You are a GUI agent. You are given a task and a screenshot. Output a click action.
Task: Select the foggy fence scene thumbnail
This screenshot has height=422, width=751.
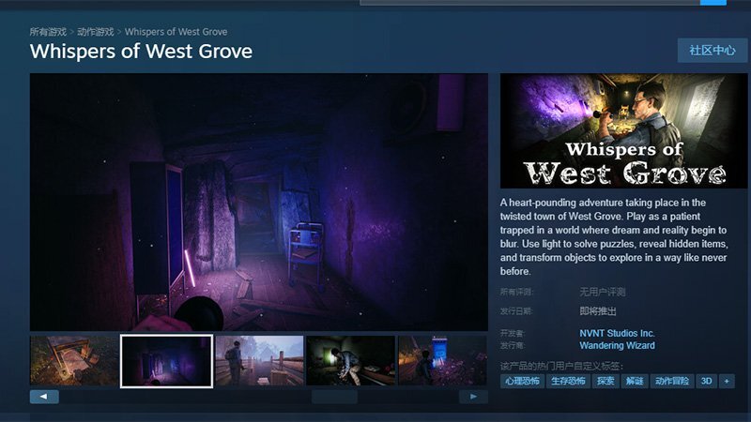[x=259, y=361]
